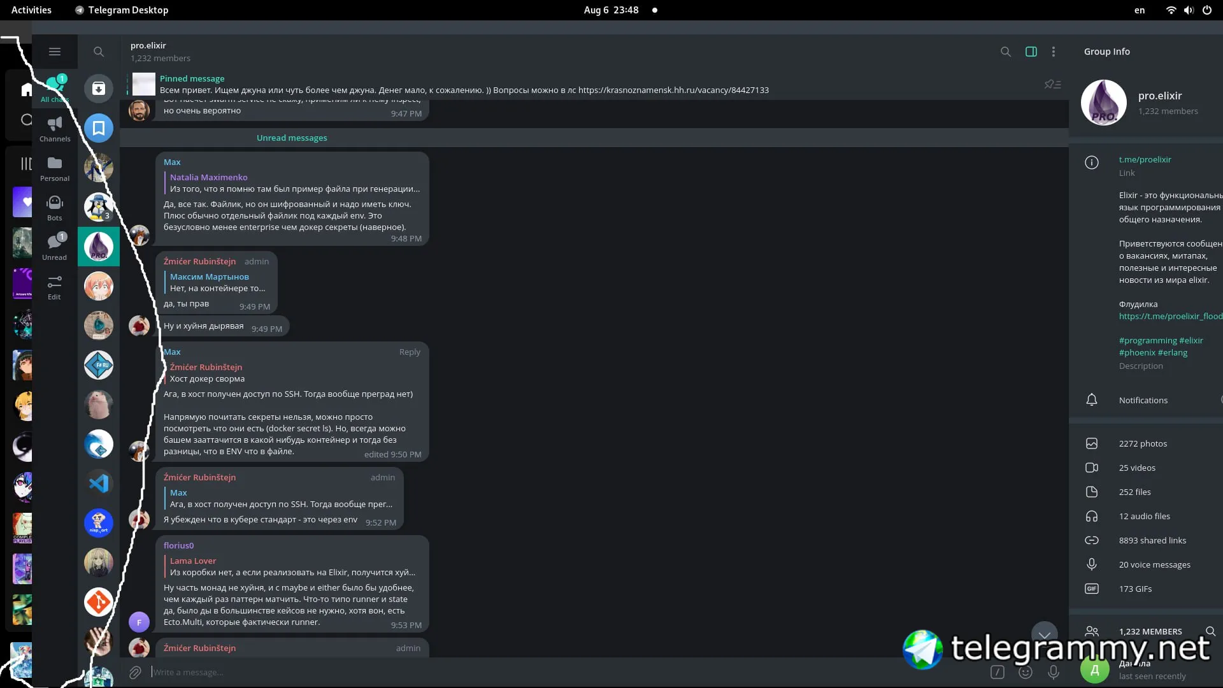Edit the chat folders list
Viewport: 1223px width, 688px height.
tap(55, 287)
